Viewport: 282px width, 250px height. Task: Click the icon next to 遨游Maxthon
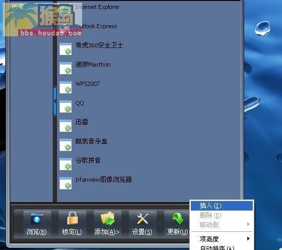click(66, 68)
